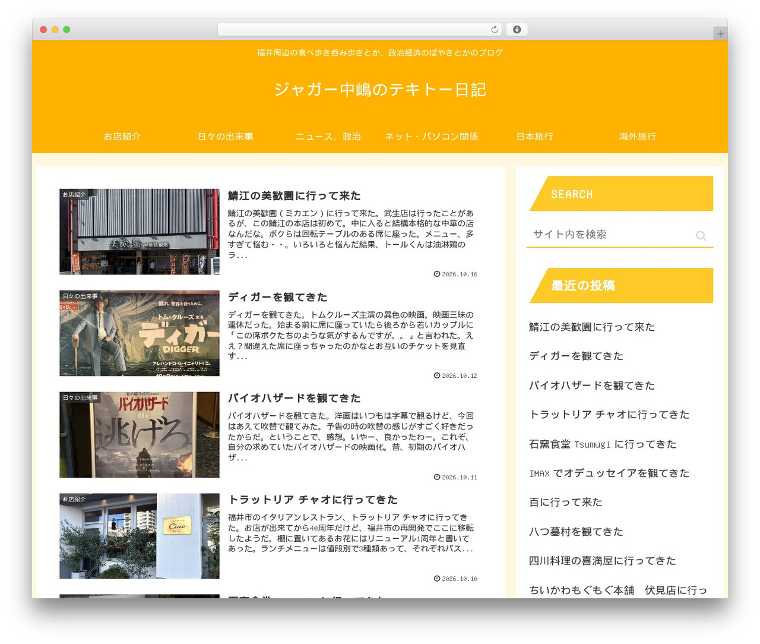Open article バイオハザードを観てきた title
Image resolution: width=760 pixels, height=644 pixels.
click(x=294, y=398)
